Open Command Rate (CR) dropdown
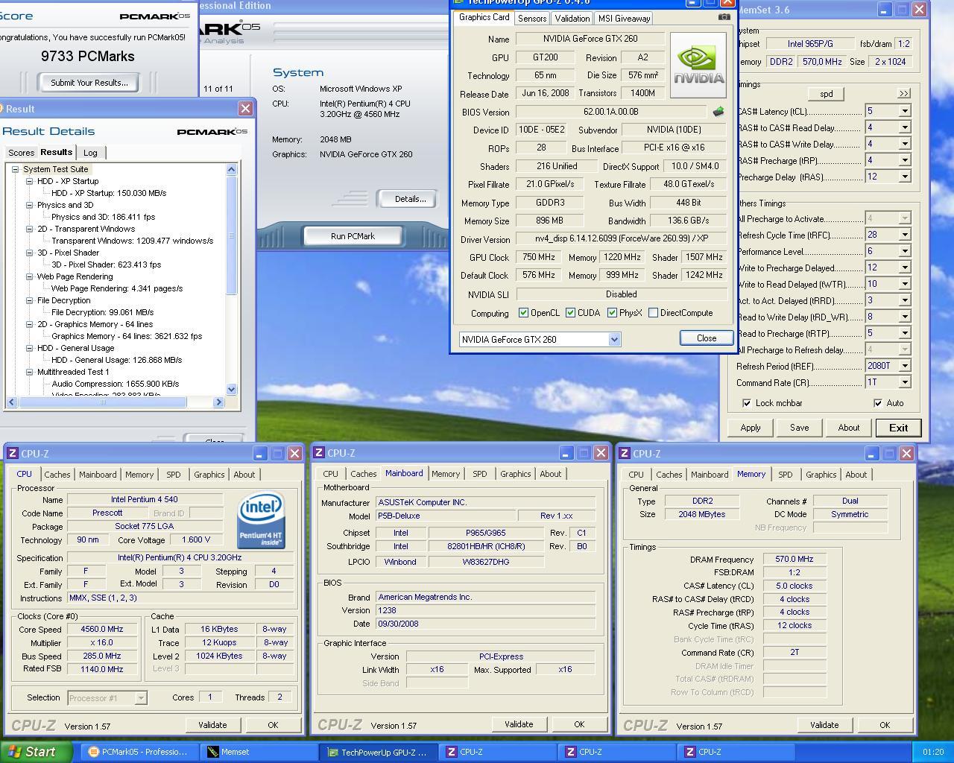This screenshot has width=954, height=763. pyautogui.click(x=905, y=382)
